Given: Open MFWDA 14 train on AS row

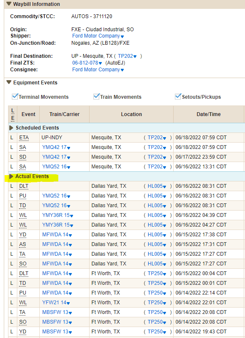Looking at the screenshot, I should 57,244.
